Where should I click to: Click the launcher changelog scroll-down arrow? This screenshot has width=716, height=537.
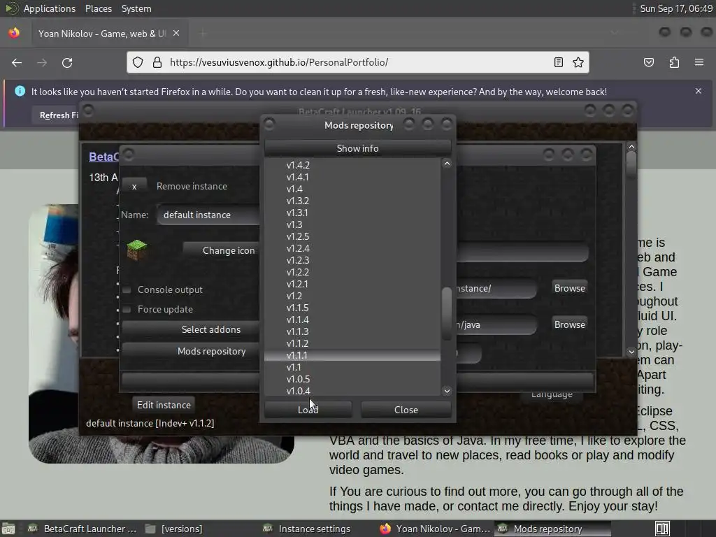point(631,352)
